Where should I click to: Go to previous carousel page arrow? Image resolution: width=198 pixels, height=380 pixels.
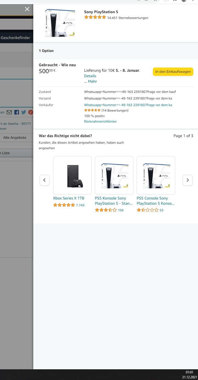[x=45, y=180]
